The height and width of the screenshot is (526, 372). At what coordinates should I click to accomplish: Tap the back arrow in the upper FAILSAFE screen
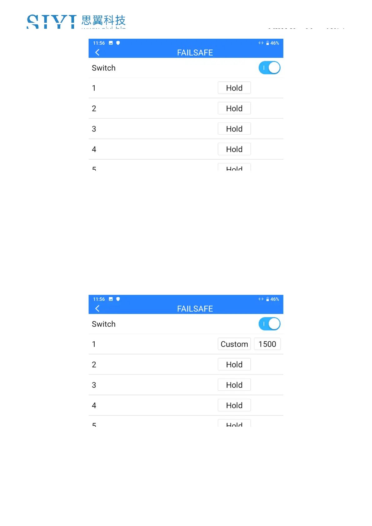pyautogui.click(x=97, y=52)
